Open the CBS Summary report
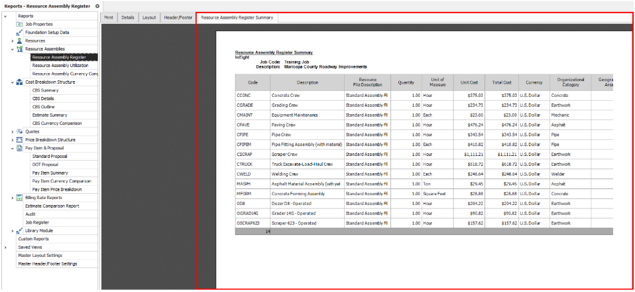Image resolution: width=635 pixels, height=292 pixels. coord(64,90)
